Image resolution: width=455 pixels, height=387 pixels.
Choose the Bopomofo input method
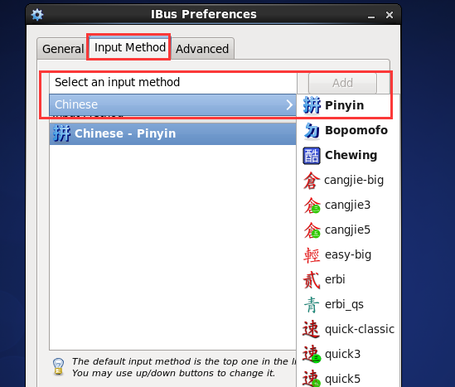[347, 130]
